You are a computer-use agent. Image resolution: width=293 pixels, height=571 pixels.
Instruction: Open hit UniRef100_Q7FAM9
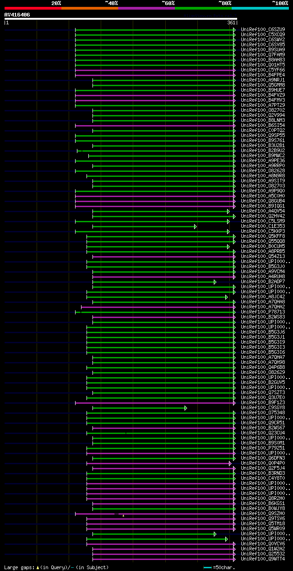point(263,55)
